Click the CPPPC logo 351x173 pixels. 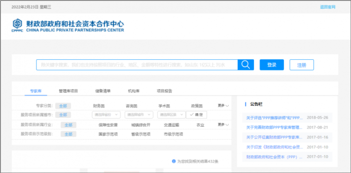[x=17, y=26]
